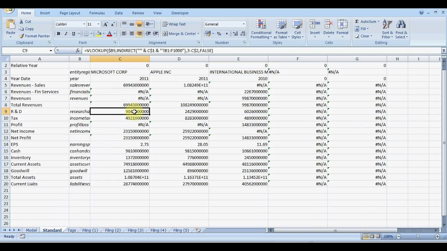Viewport: 447px width, 251px height.
Task: Open Cell Styles gallery
Action: [297, 29]
